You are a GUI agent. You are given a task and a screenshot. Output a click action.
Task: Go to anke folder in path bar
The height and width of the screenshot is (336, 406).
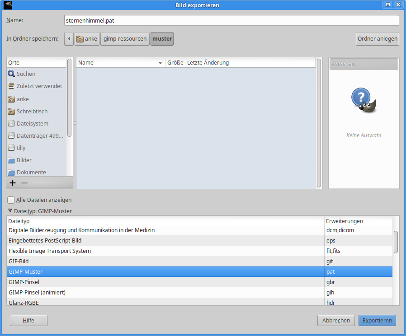[x=87, y=38]
